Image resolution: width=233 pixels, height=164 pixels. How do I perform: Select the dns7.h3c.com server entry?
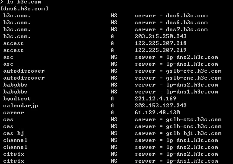click(187, 29)
